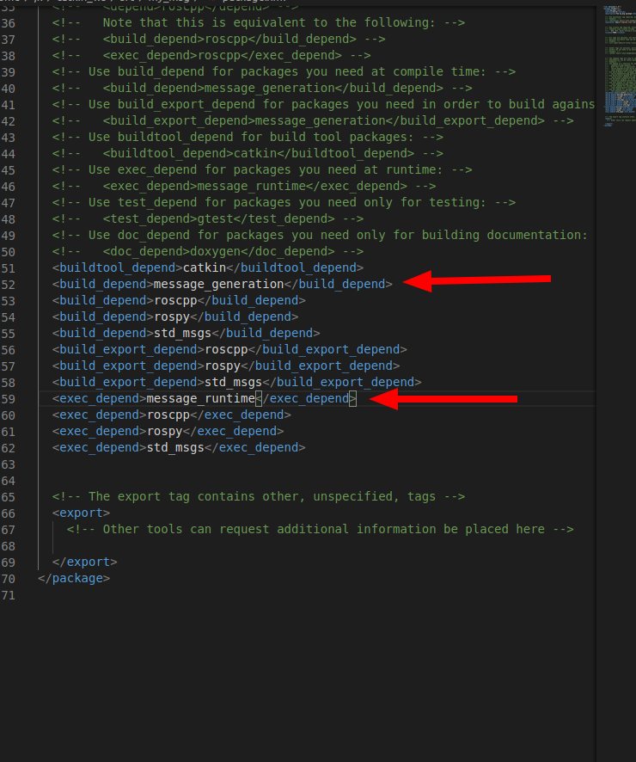
Task: Click message_runtime in exec_depend line 59
Action: point(200,398)
